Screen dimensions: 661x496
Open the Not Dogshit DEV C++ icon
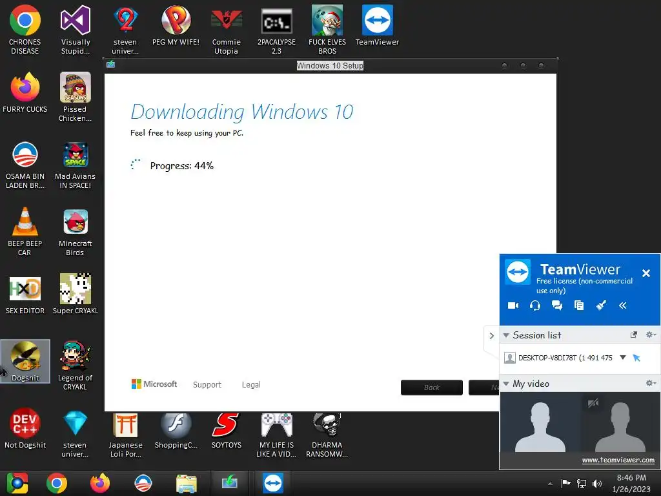[25, 428]
